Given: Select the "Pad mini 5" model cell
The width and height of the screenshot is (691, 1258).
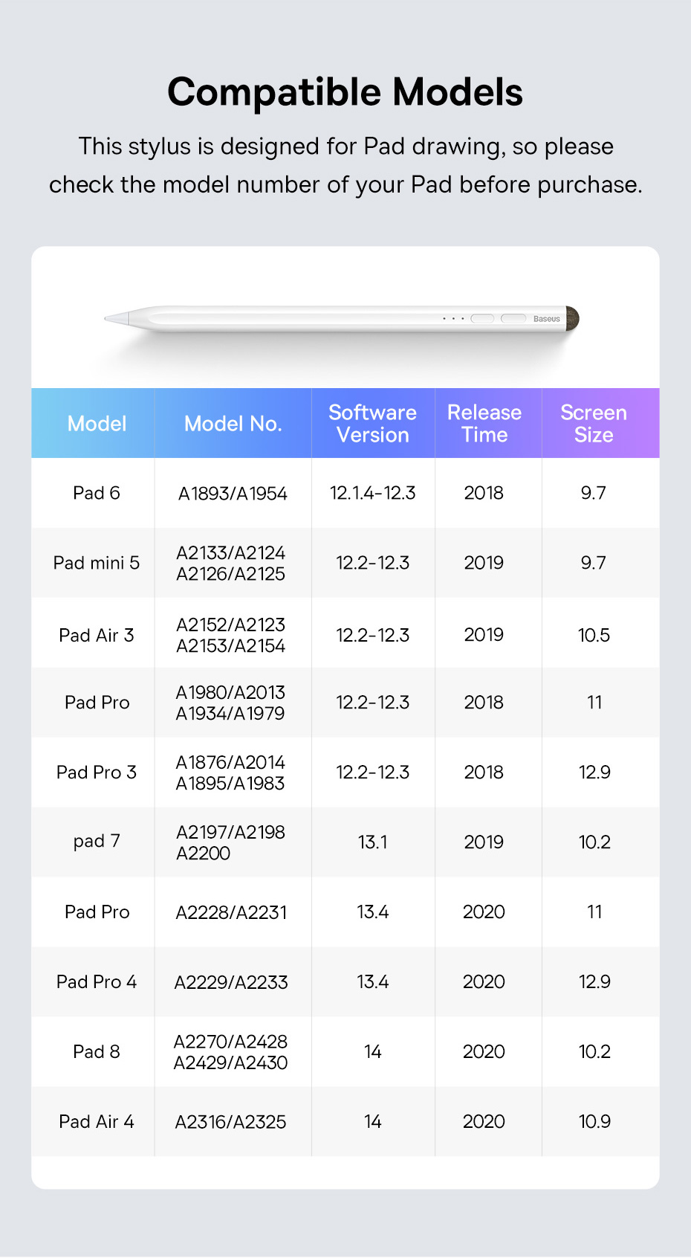Looking at the screenshot, I should 96,563.
